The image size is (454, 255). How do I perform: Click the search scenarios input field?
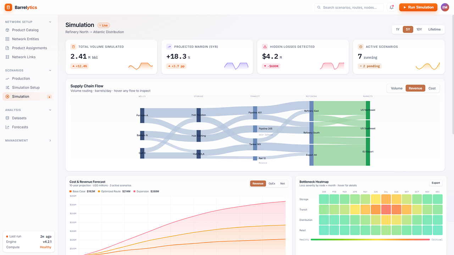[x=349, y=7]
